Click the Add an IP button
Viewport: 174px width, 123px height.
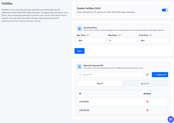pyautogui.click(x=160, y=75)
